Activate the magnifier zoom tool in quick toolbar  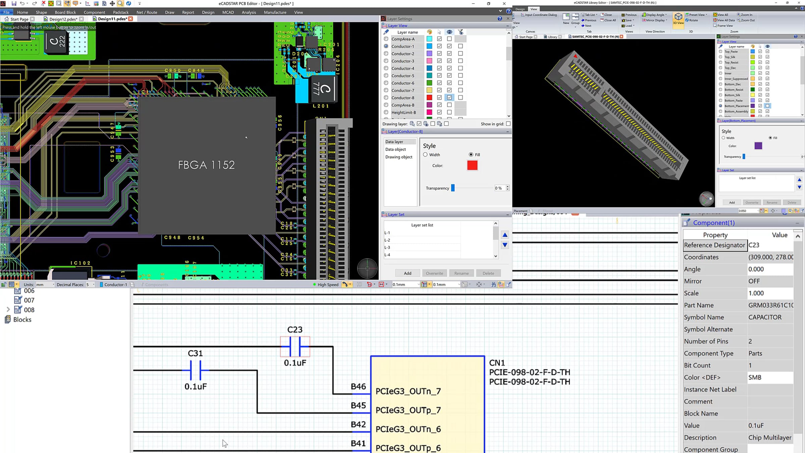click(x=120, y=3)
